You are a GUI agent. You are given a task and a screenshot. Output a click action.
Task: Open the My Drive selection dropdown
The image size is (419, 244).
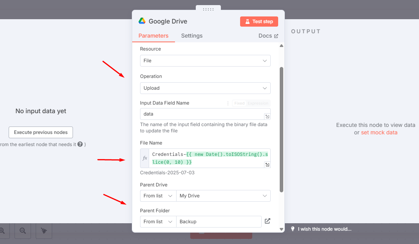click(x=223, y=196)
